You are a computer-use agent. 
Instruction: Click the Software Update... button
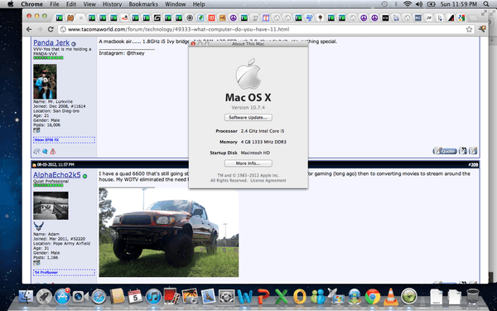(x=248, y=118)
